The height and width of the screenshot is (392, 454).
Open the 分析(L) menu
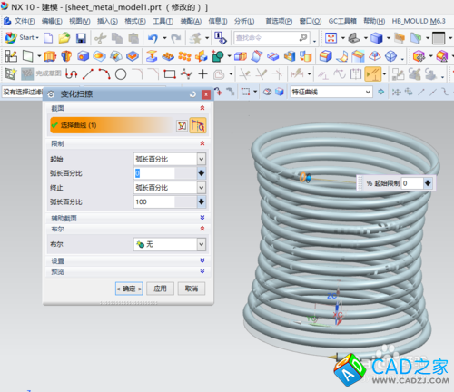(x=244, y=21)
